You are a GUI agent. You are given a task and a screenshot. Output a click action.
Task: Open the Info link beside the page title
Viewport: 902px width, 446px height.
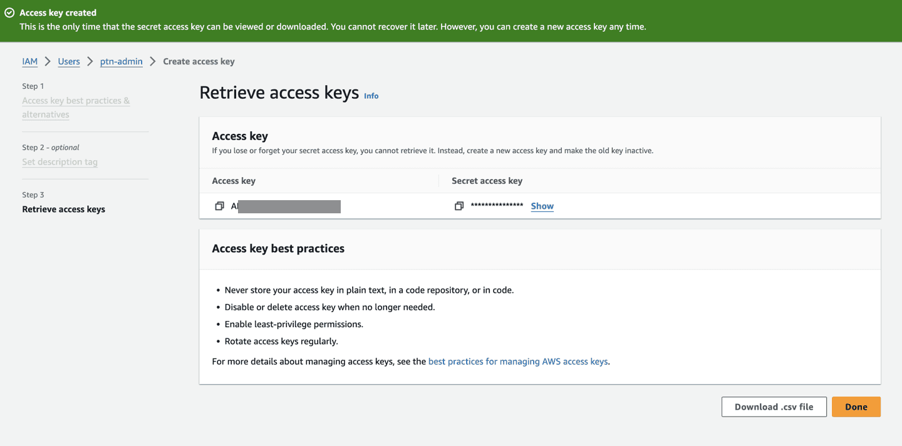(x=371, y=96)
